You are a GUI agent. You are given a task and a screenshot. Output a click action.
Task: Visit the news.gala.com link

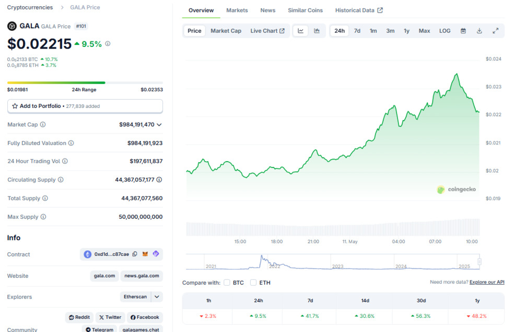(142, 276)
